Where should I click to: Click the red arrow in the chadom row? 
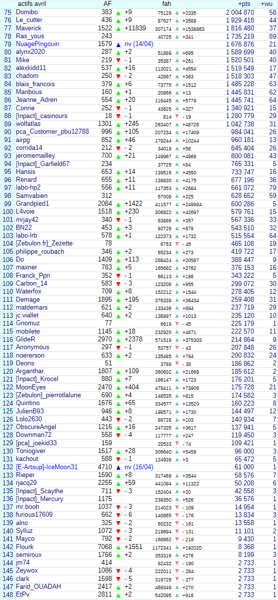coord(118,76)
